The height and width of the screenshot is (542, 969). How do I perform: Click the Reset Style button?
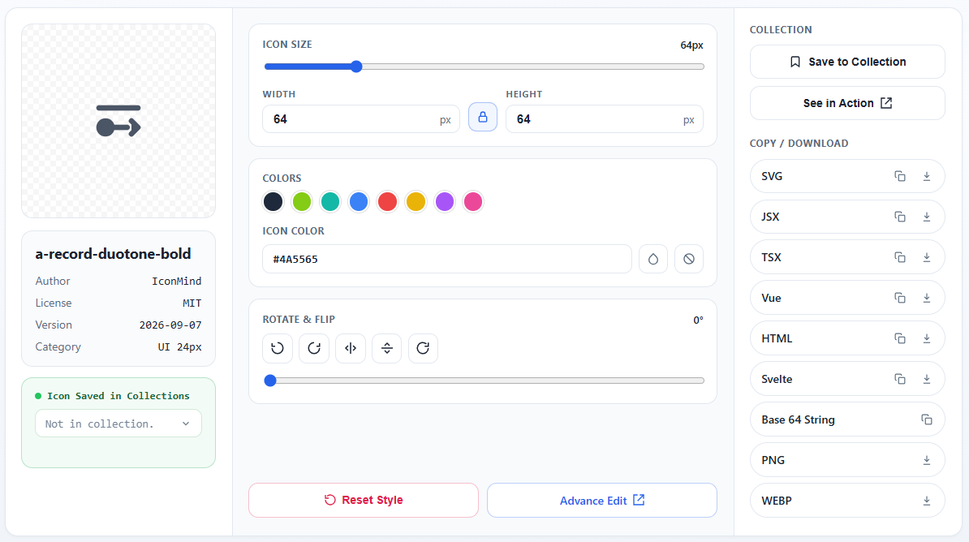click(364, 500)
